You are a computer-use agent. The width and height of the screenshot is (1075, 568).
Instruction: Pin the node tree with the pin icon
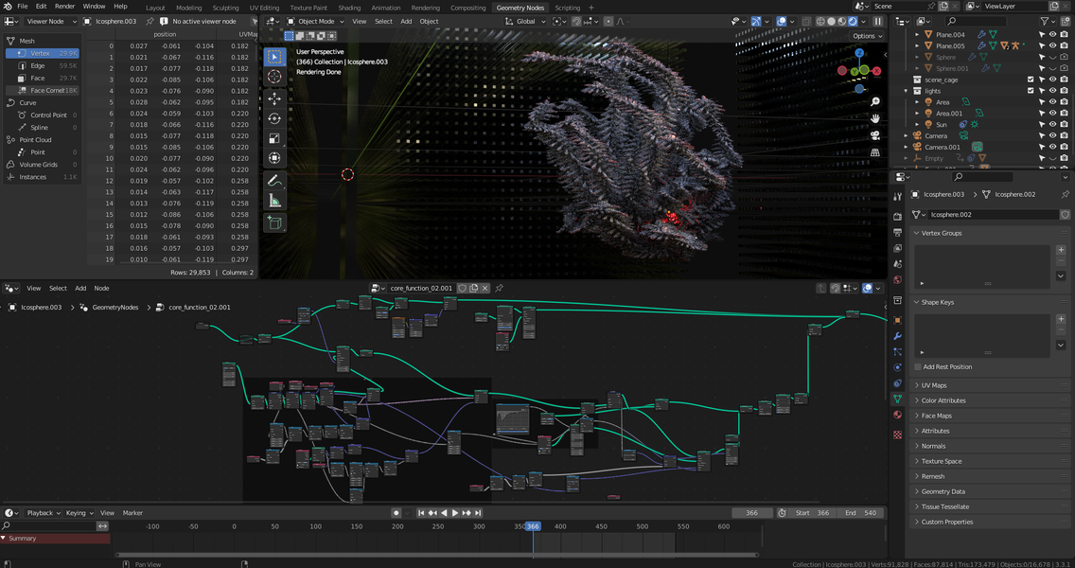(x=499, y=288)
